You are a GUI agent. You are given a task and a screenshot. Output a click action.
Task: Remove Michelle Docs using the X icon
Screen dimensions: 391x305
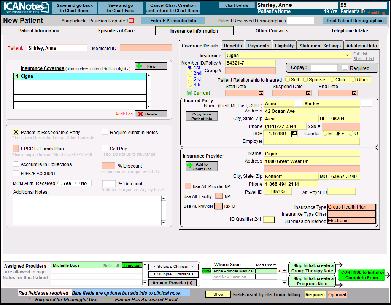(118, 265)
